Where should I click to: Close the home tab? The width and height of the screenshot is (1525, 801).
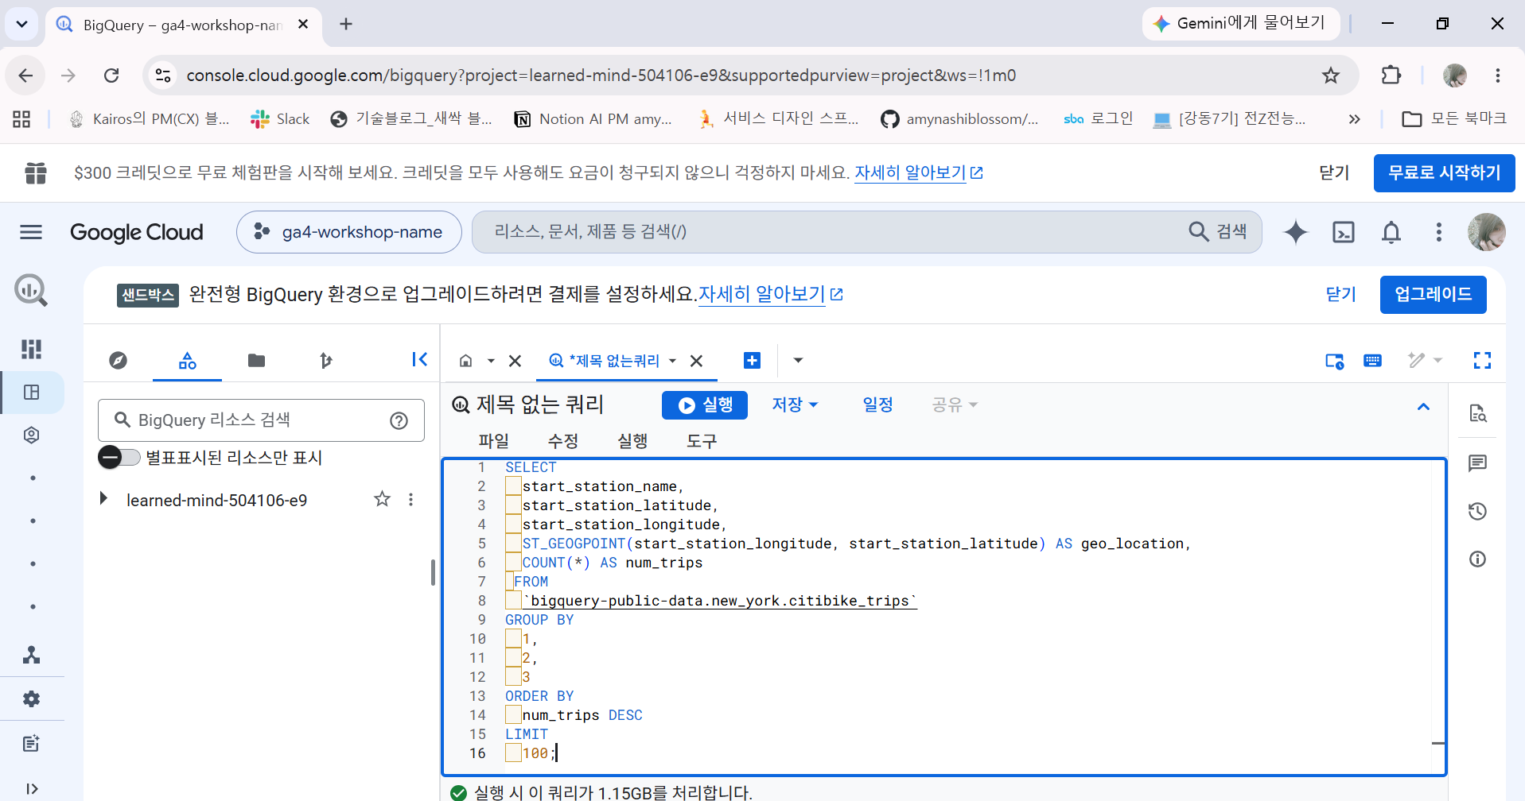pyautogui.click(x=515, y=361)
